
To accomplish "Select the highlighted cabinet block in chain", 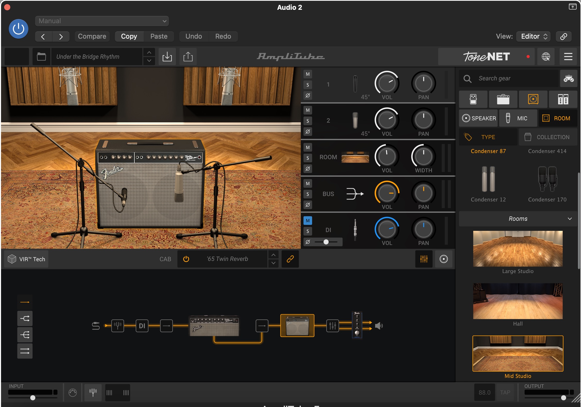I will pos(297,326).
